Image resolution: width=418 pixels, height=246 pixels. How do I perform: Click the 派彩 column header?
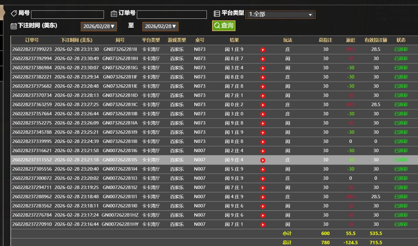(351, 40)
